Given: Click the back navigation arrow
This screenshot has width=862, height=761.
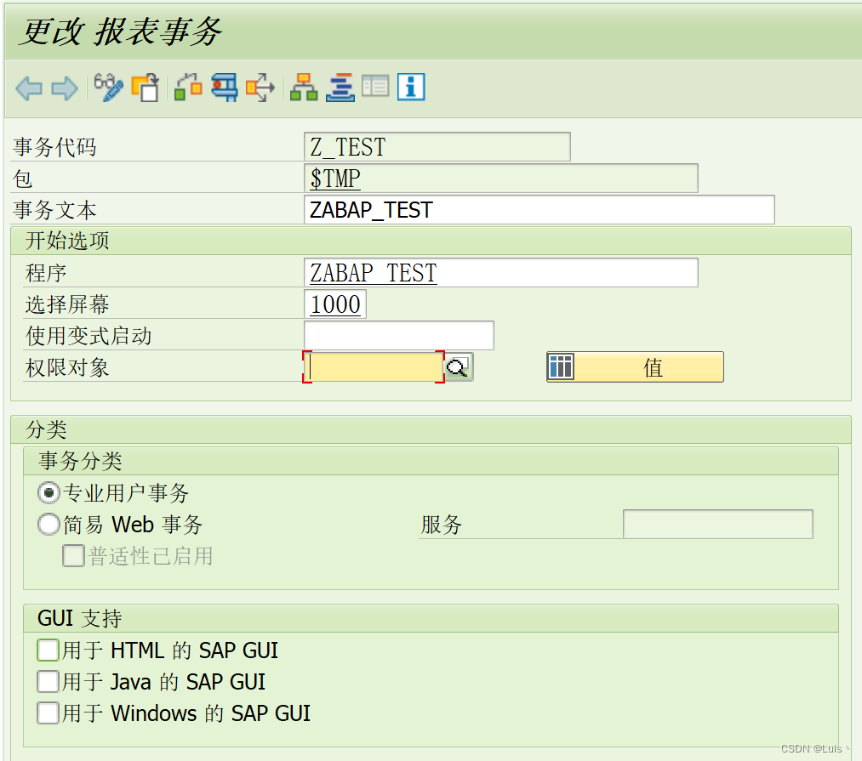Looking at the screenshot, I should [29, 86].
